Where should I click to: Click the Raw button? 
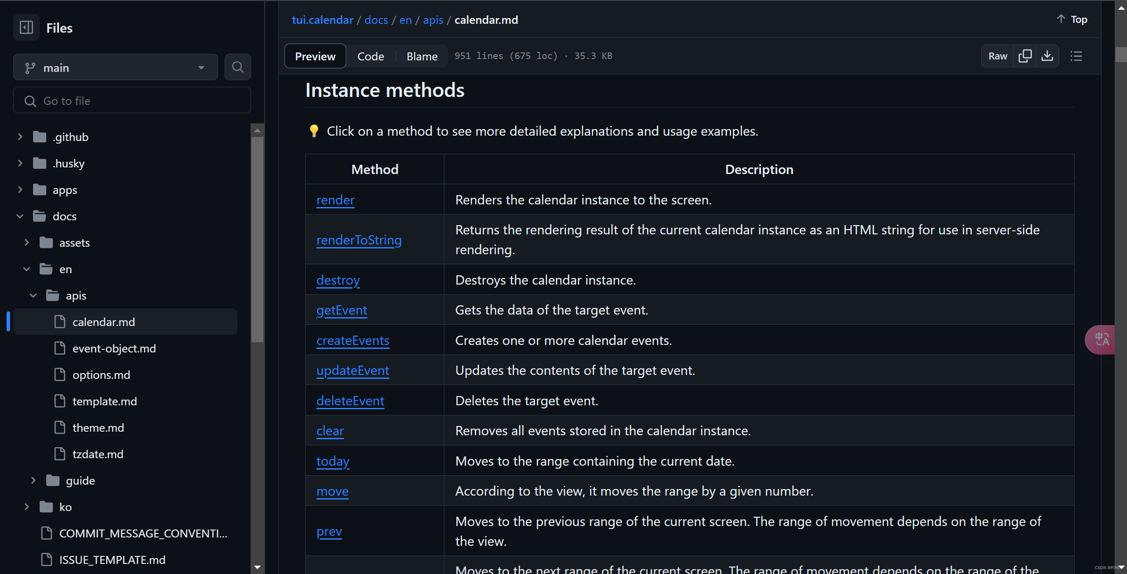tap(998, 56)
